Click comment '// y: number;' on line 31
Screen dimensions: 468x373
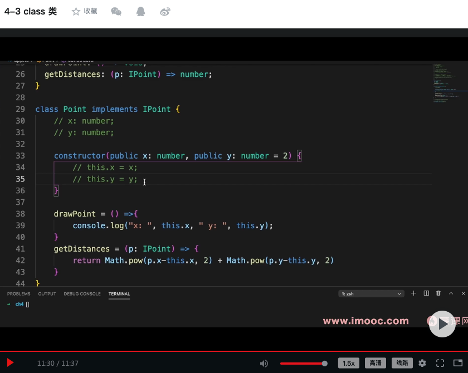click(84, 132)
